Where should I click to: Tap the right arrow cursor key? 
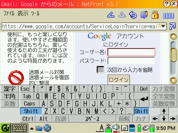[173, 119]
